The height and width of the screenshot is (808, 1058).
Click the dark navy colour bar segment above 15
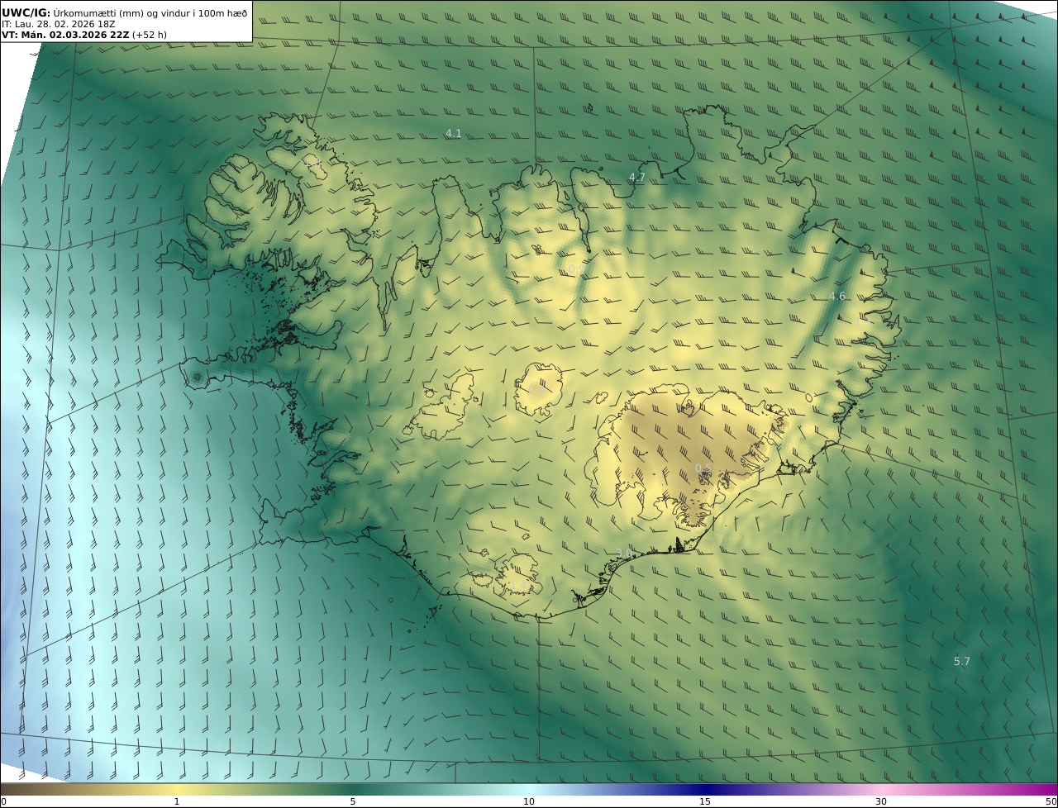click(705, 789)
